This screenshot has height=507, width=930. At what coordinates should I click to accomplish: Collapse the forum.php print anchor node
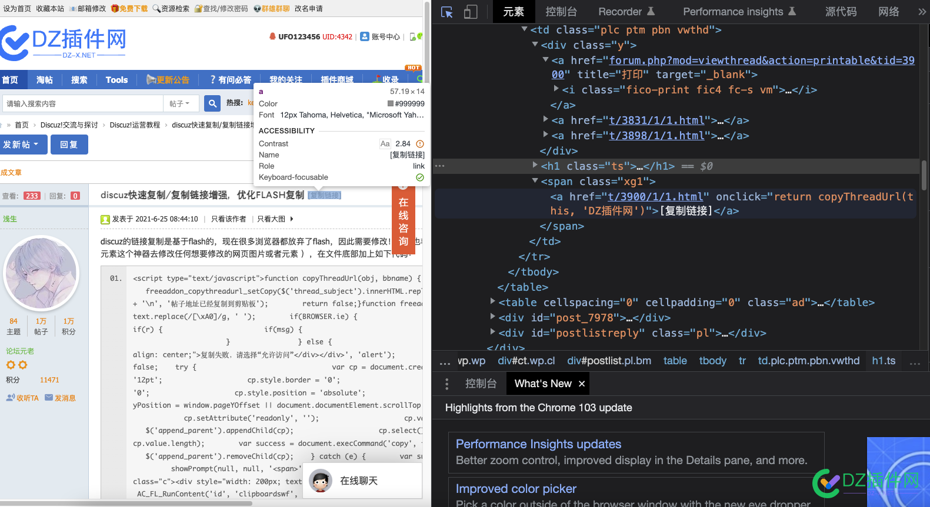pyautogui.click(x=545, y=60)
